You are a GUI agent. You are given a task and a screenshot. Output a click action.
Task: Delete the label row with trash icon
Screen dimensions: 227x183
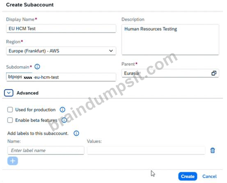213,150
